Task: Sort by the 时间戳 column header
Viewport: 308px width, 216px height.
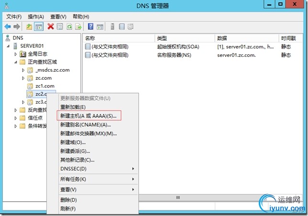Action: click(x=290, y=38)
